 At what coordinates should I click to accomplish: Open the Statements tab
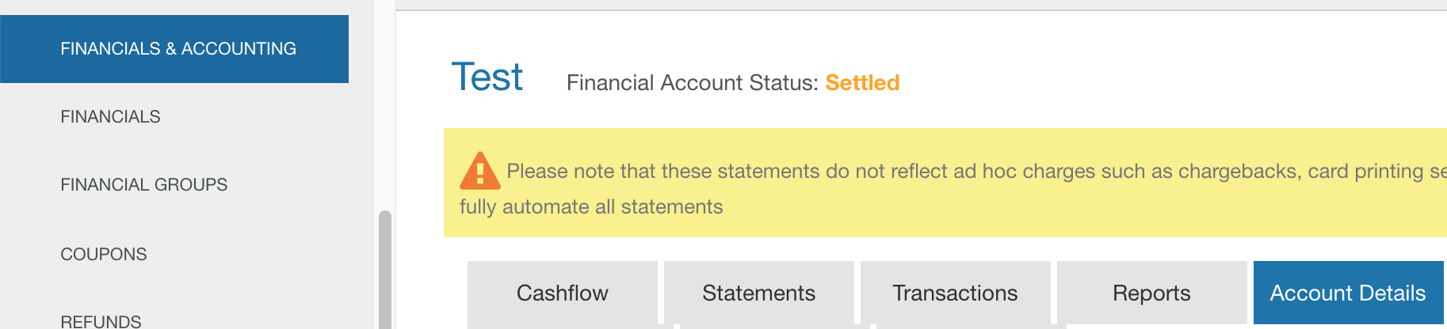tap(758, 293)
